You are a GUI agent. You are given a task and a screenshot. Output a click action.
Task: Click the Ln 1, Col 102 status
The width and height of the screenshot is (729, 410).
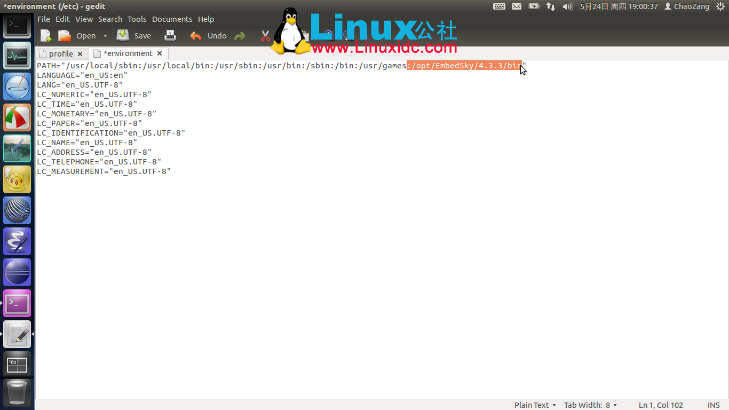point(661,405)
